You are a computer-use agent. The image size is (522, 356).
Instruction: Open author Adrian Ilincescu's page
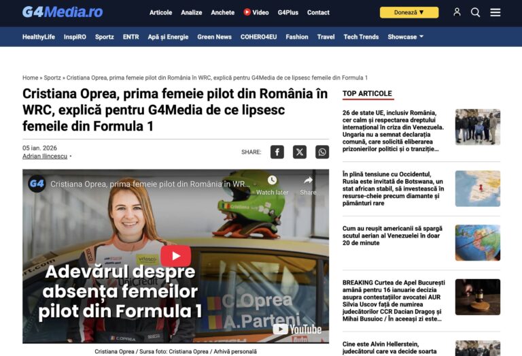click(45, 156)
